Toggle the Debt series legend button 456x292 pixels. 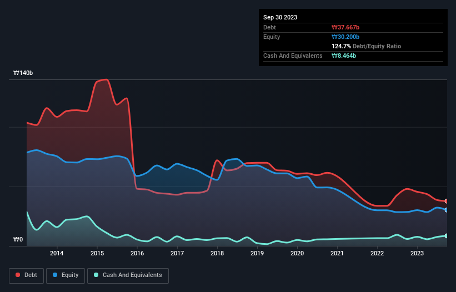(x=27, y=275)
